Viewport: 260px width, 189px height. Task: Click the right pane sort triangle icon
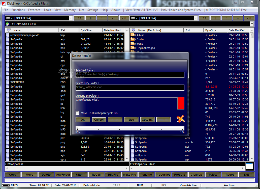pyautogui.click(x=133, y=30)
